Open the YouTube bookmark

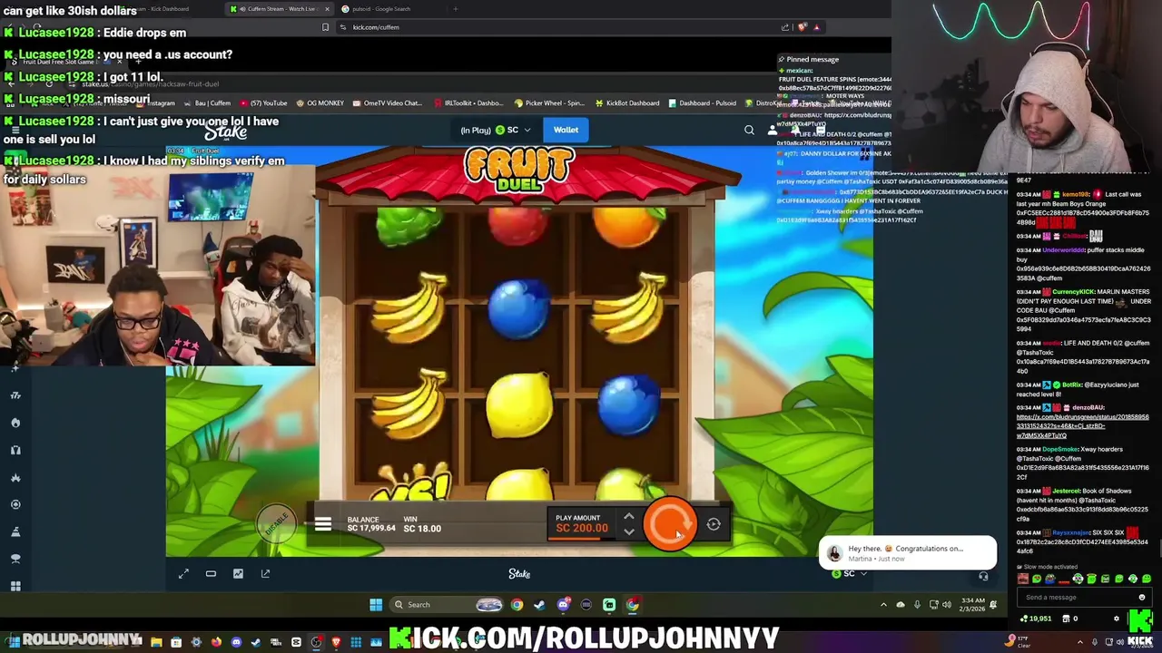click(263, 103)
